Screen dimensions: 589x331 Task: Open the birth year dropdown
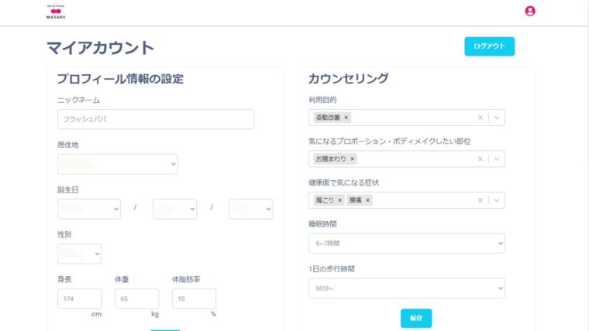point(88,209)
